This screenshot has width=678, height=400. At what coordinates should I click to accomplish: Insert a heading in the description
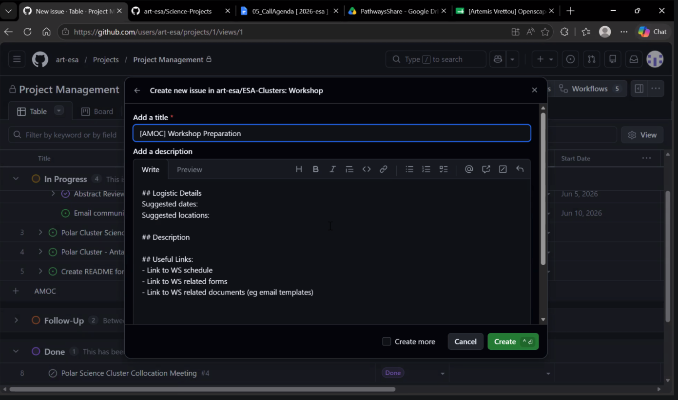tap(299, 169)
